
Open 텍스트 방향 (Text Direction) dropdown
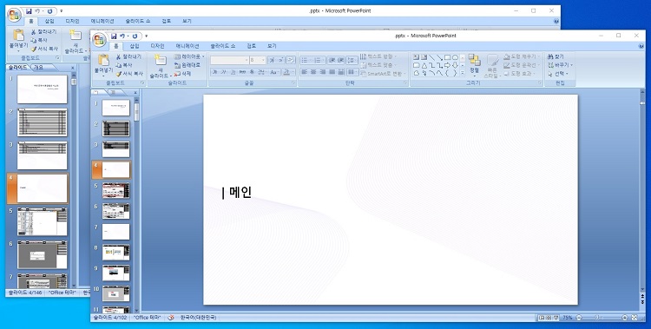click(378, 56)
